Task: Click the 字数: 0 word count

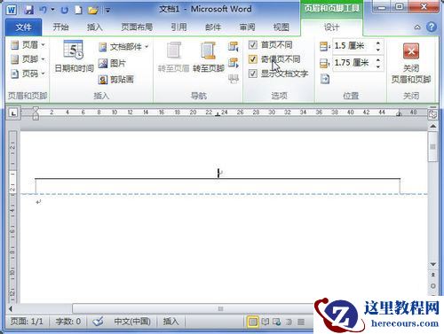Action: (x=67, y=322)
